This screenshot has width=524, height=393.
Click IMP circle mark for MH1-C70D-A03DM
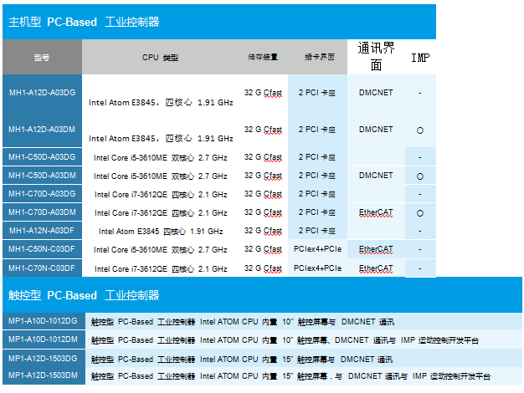pyautogui.click(x=420, y=213)
